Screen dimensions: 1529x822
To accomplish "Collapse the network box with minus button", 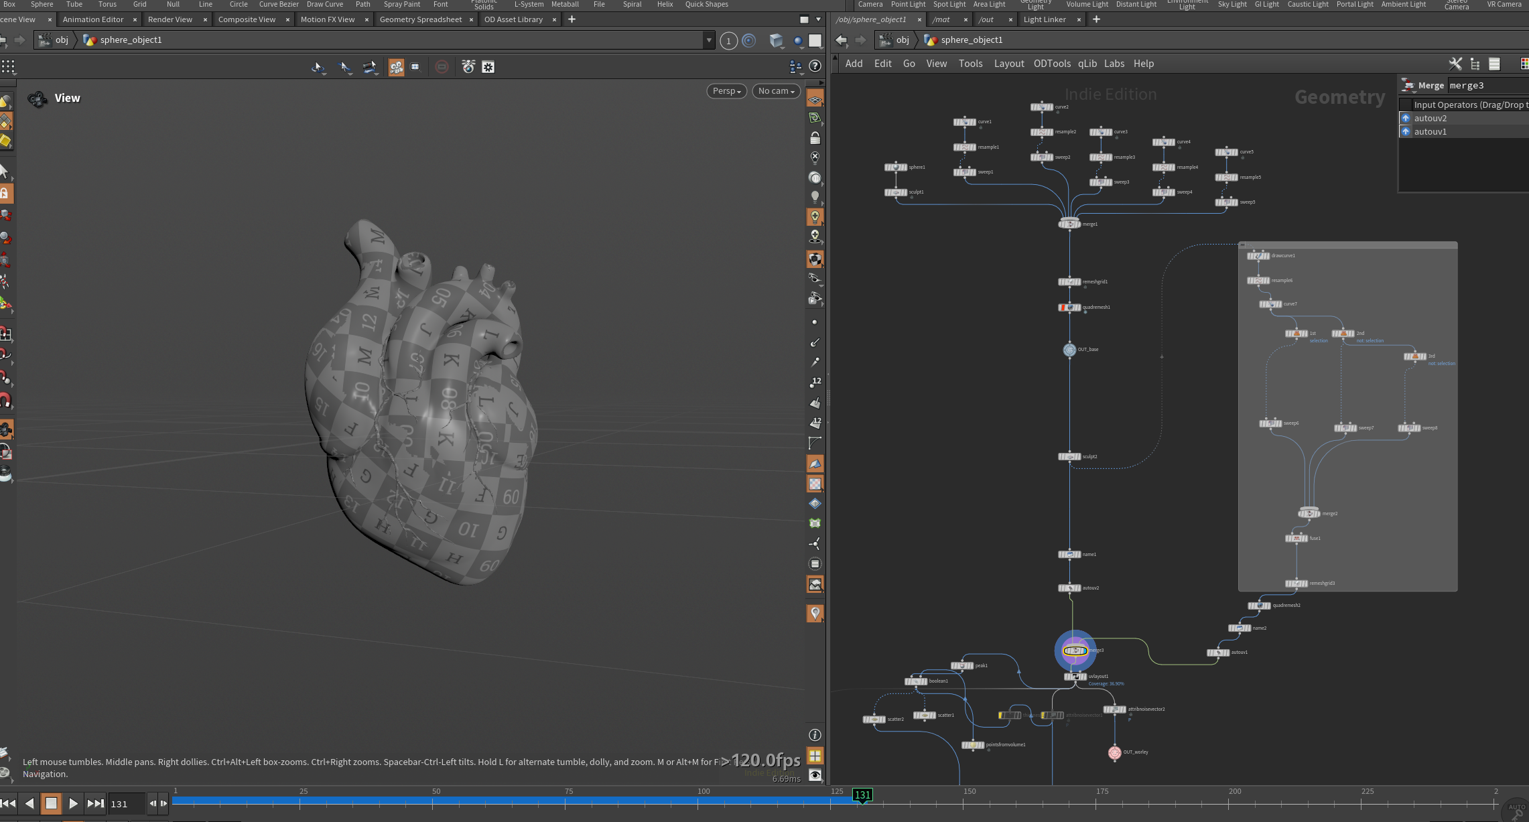I will [1243, 245].
